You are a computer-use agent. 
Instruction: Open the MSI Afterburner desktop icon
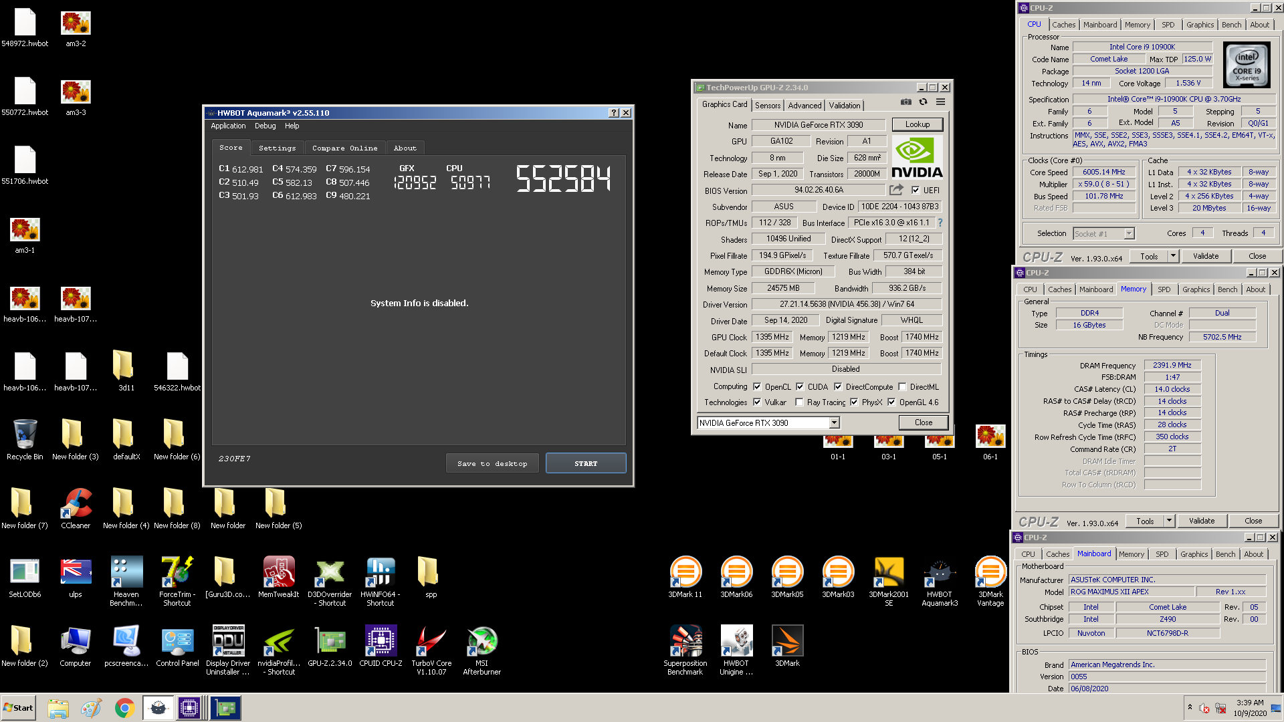tap(481, 650)
